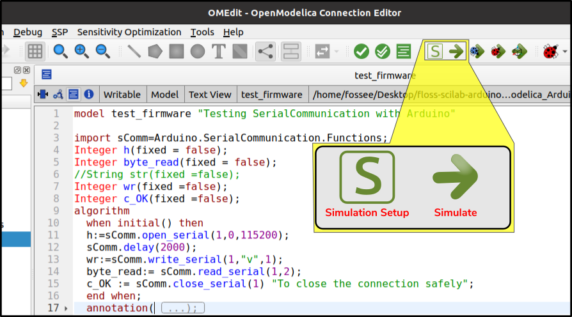
Task: Open the Tools menu
Action: coord(202,32)
